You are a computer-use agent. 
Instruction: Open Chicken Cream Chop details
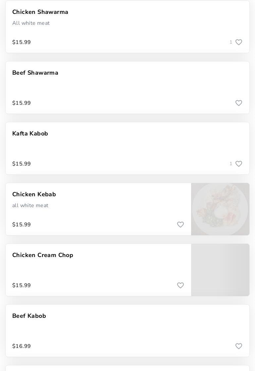(43, 255)
